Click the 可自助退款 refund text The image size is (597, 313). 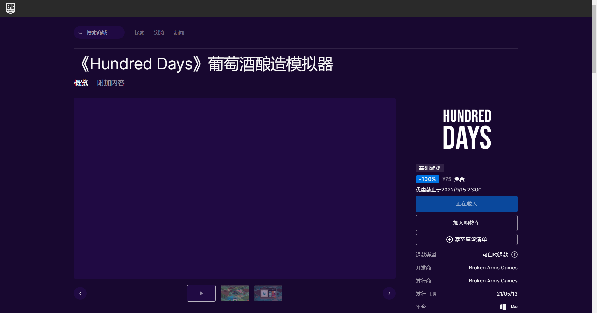pyautogui.click(x=495, y=255)
